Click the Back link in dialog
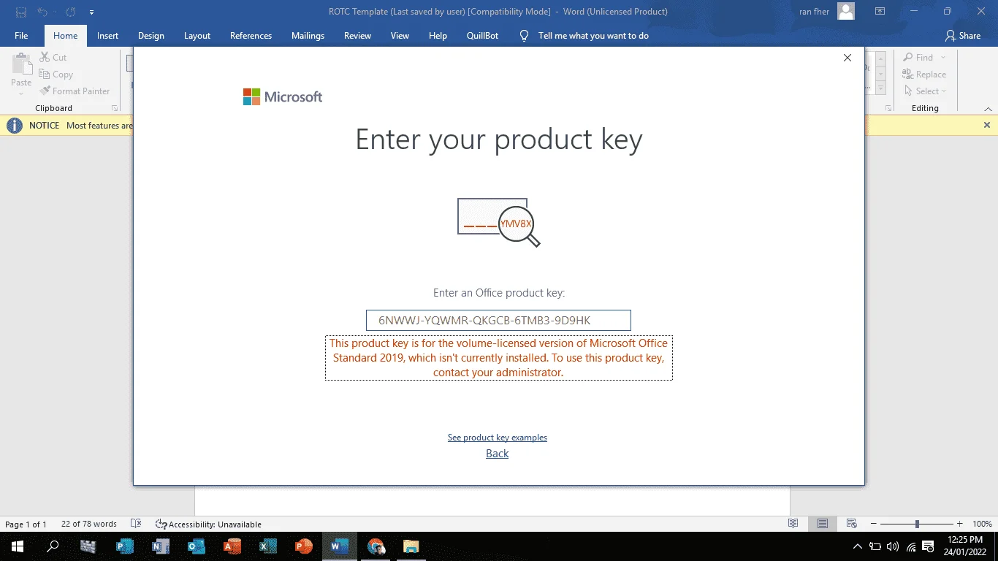The image size is (998, 561). pos(498,454)
